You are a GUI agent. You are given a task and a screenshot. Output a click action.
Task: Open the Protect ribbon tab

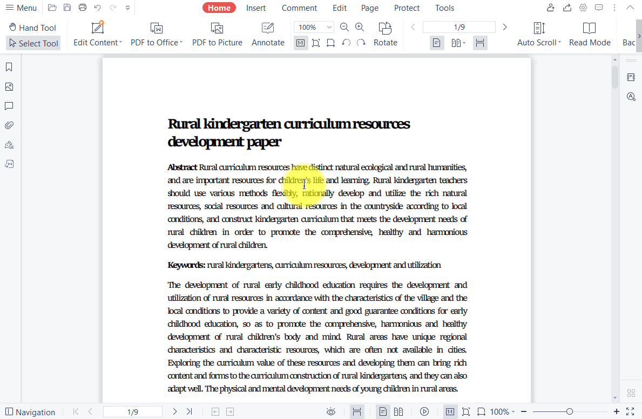tap(407, 8)
